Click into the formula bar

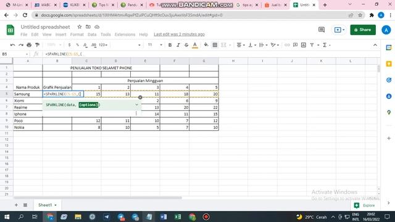pos(212,54)
